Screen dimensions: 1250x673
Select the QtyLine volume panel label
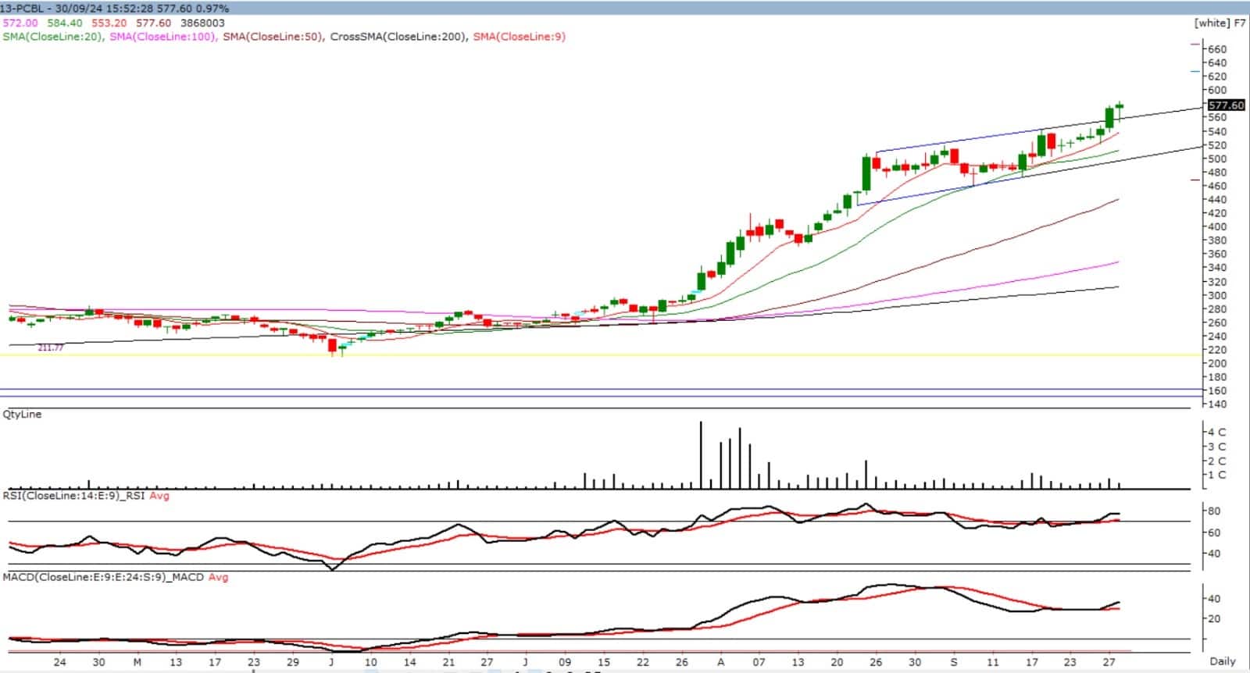(22, 415)
